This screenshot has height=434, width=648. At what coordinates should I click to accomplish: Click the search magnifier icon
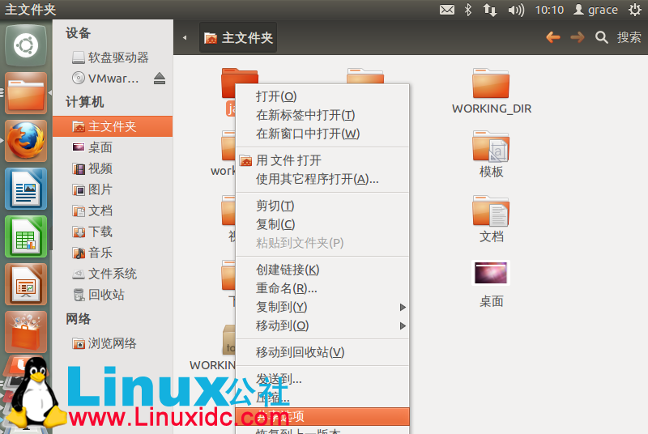pyautogui.click(x=601, y=37)
